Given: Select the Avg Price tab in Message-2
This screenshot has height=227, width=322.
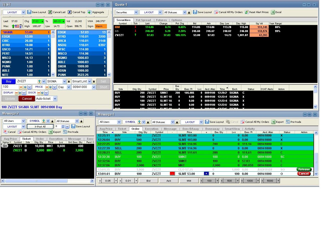Looking at the screenshot, I should click(x=10, y=139).
